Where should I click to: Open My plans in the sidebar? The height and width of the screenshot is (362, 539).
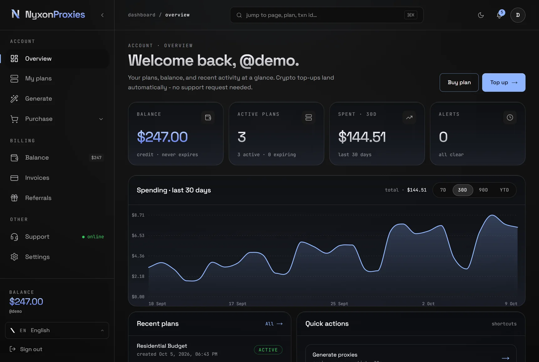[57, 79]
